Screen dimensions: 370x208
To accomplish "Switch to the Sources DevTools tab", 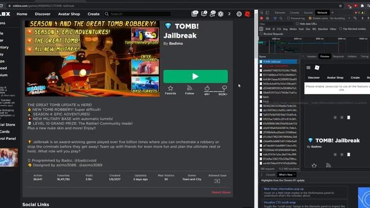I will (x=308, y=13).
